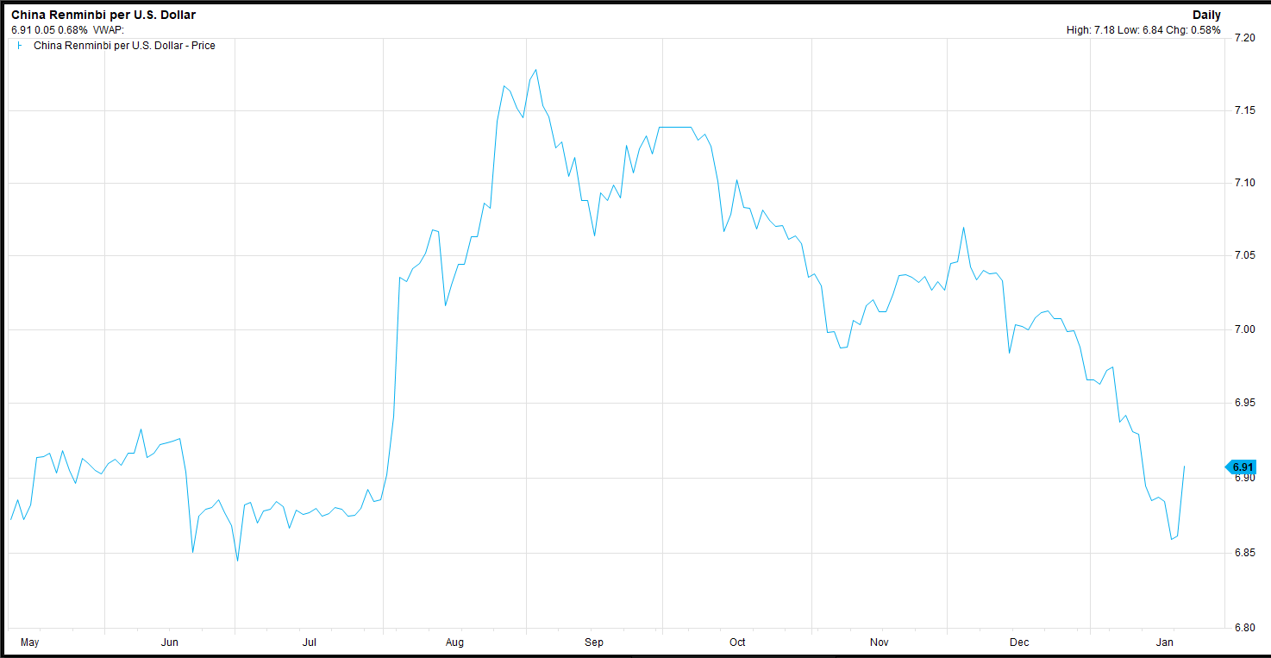Select the 6.91 price flag on right axis
The width and height of the screenshot is (1271, 658).
[x=1242, y=466]
